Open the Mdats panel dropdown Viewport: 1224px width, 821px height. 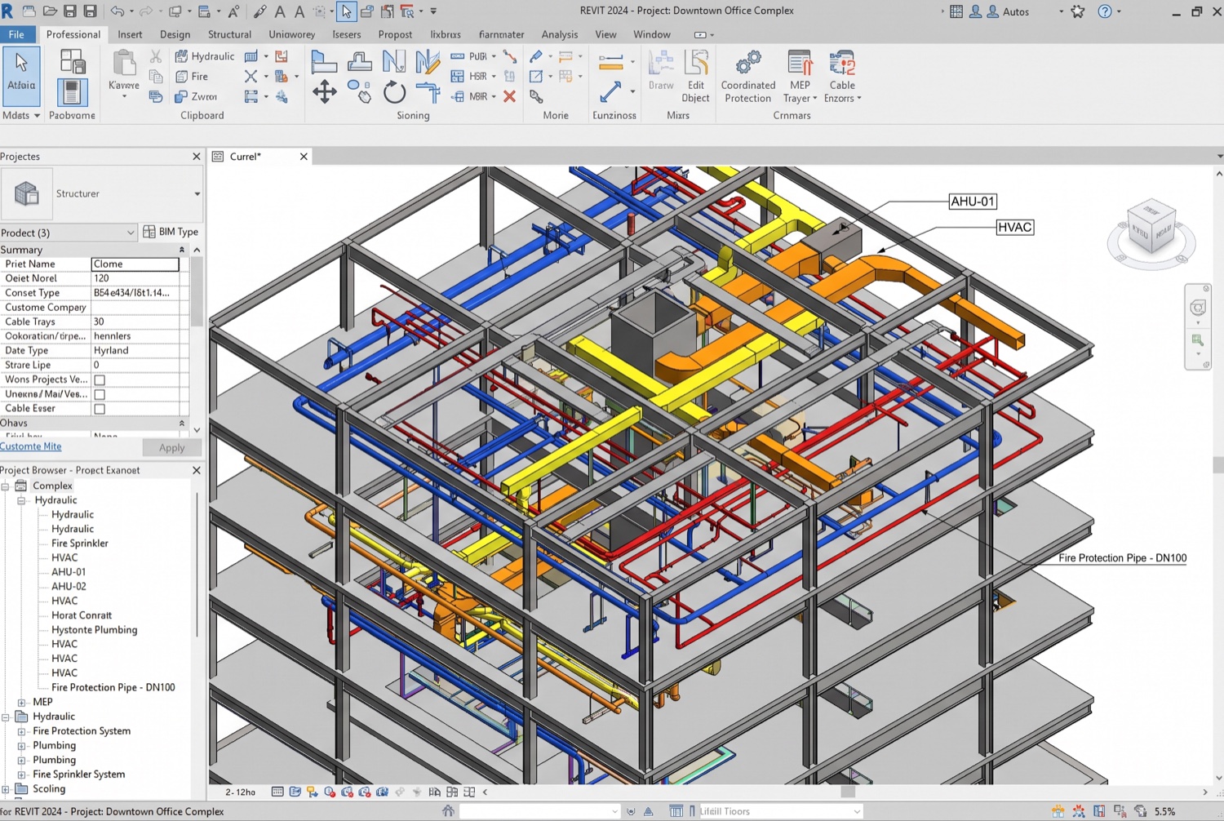(21, 116)
